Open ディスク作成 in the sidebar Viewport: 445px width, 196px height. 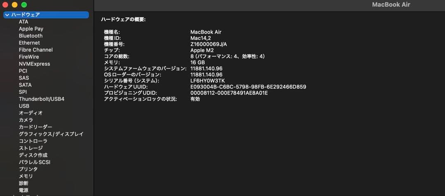(x=33, y=155)
